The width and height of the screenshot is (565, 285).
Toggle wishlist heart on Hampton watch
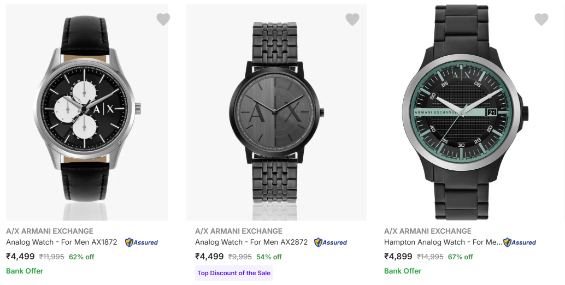(x=541, y=20)
